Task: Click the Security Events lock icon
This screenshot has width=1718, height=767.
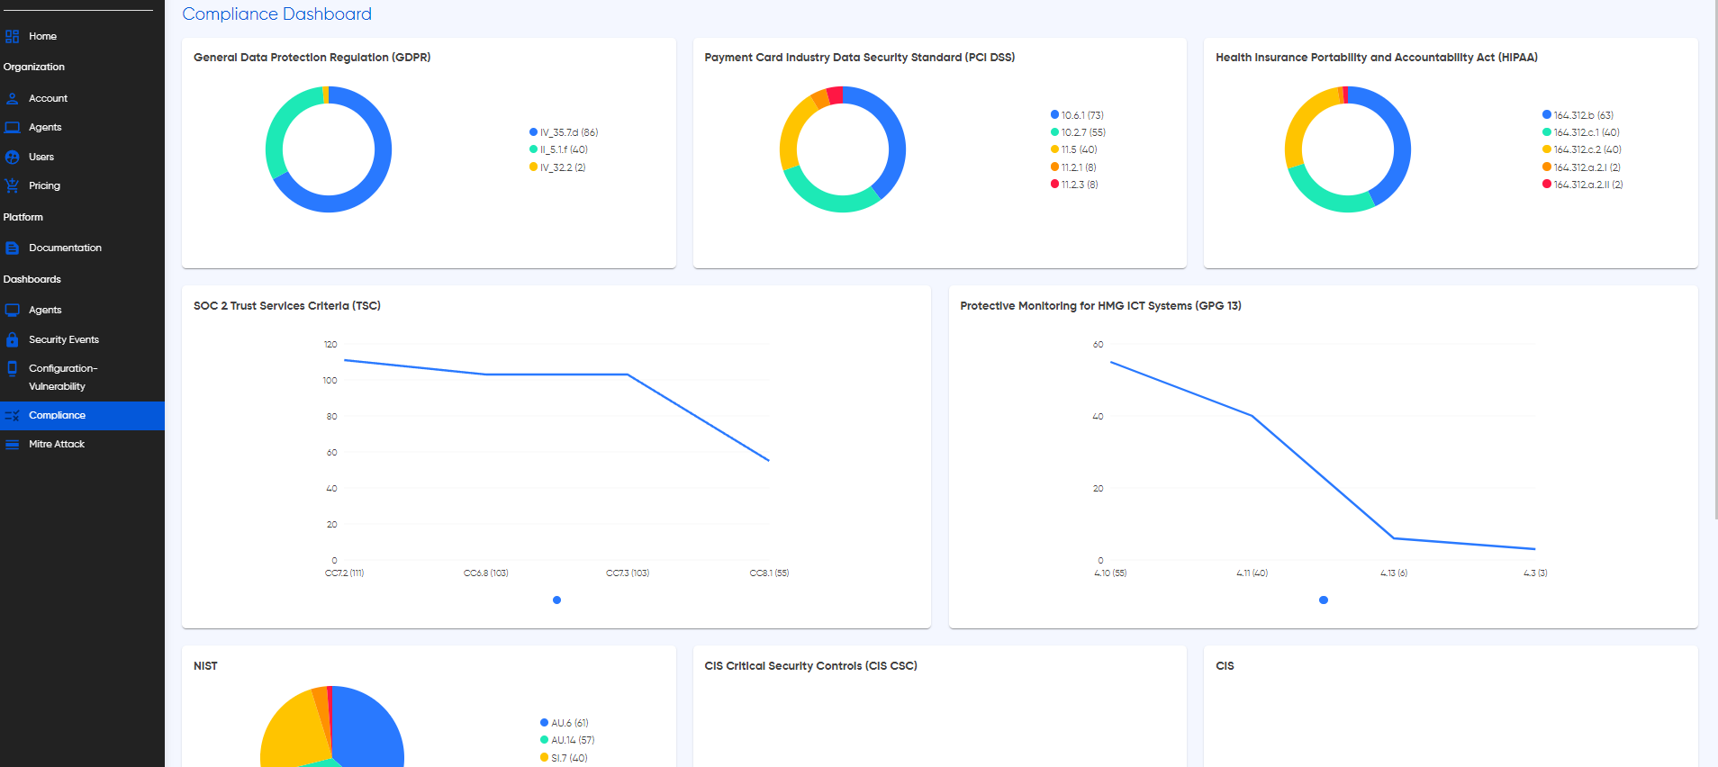Action: click(x=12, y=339)
